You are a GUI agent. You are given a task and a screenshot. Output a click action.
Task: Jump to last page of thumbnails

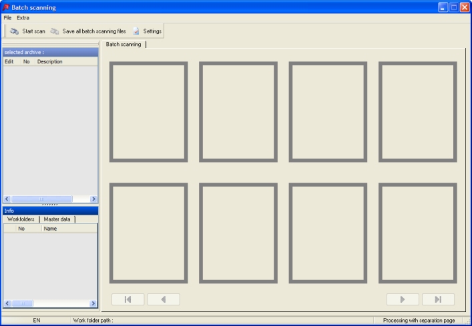point(438,299)
